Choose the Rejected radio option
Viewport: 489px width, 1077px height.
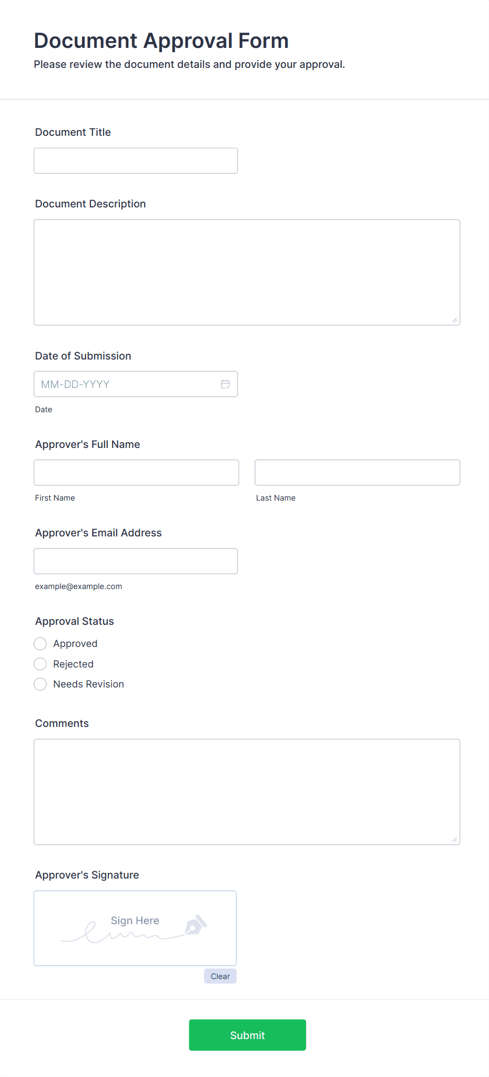(40, 664)
